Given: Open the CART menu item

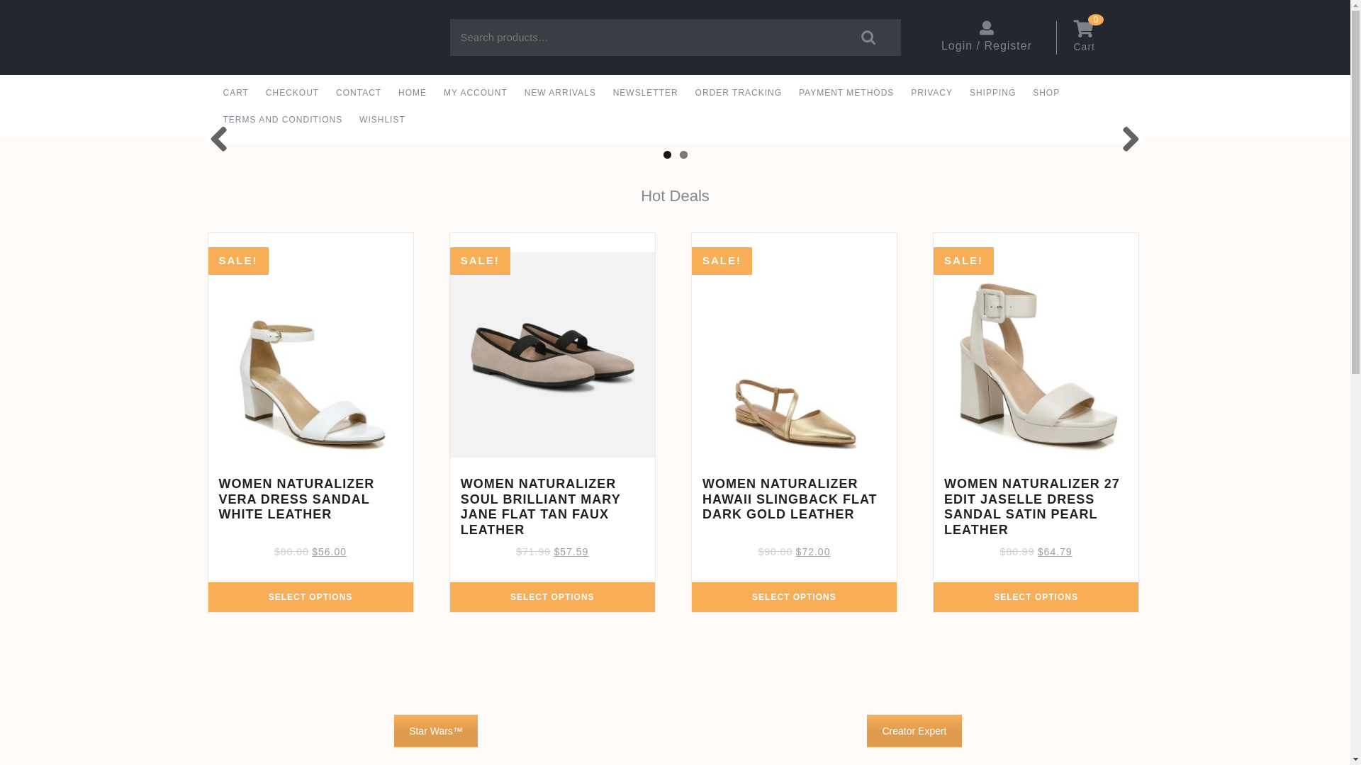Looking at the screenshot, I should coord(235,93).
